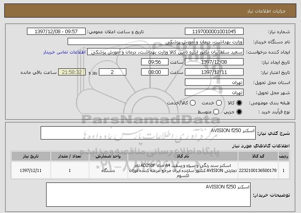This screenshot has height=213, width=301.
Task: Click the تعداد / مقدار column header
Action: pyautogui.click(x=70, y=156)
